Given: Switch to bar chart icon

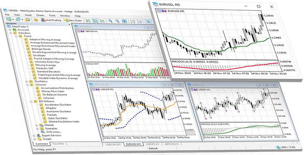Looking at the screenshot, I should point(88,21).
